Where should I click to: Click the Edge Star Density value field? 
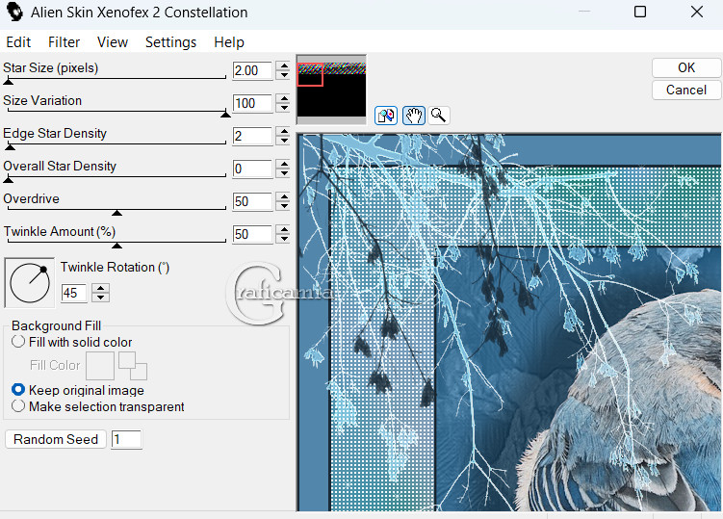click(x=252, y=136)
